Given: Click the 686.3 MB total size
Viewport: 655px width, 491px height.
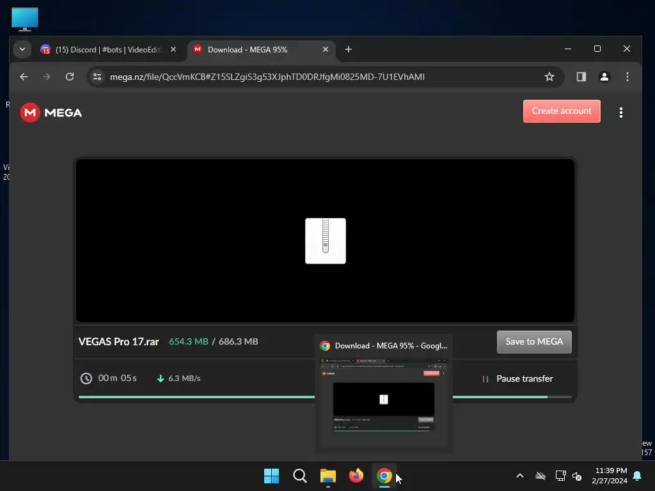Looking at the screenshot, I should click(x=238, y=341).
